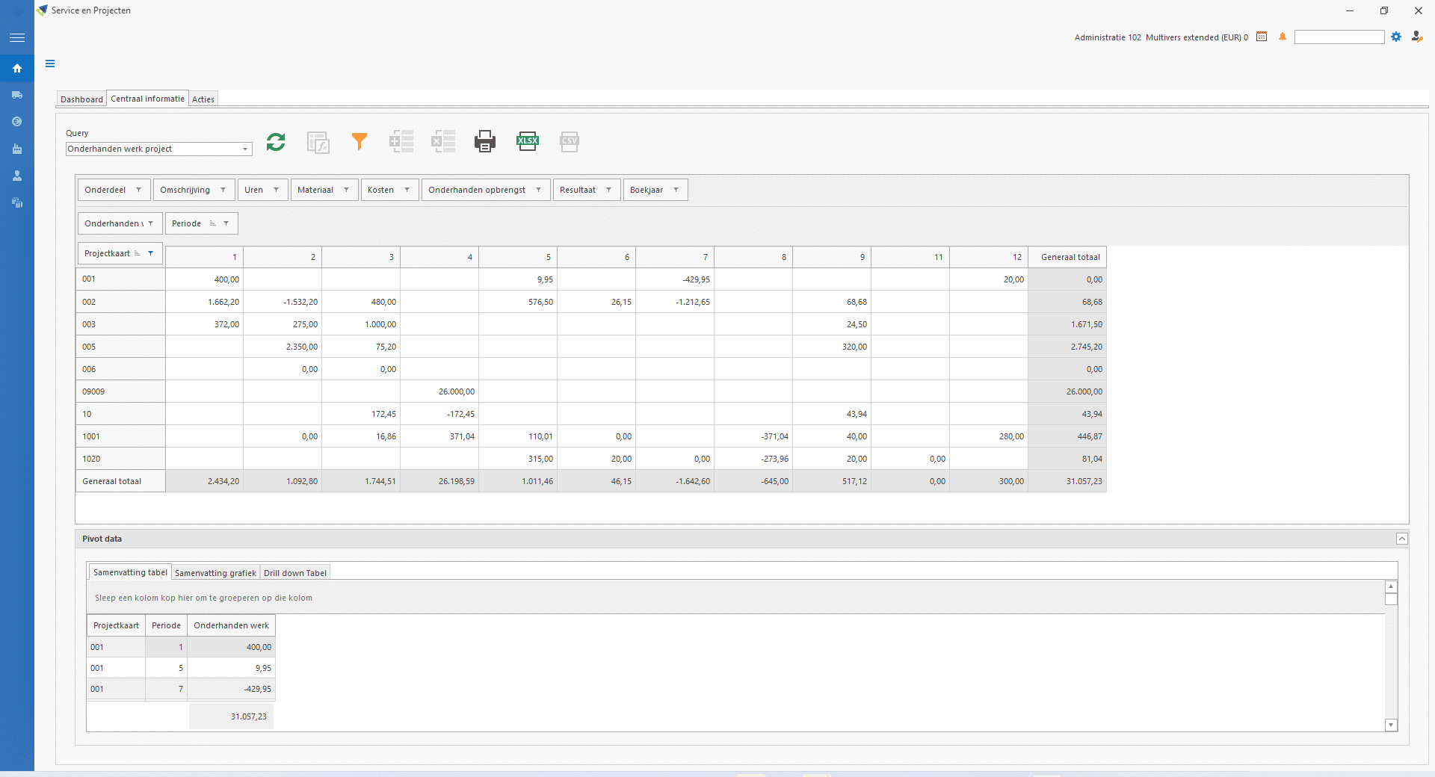Open the Samenvatting grafiek tab

pos(215,573)
